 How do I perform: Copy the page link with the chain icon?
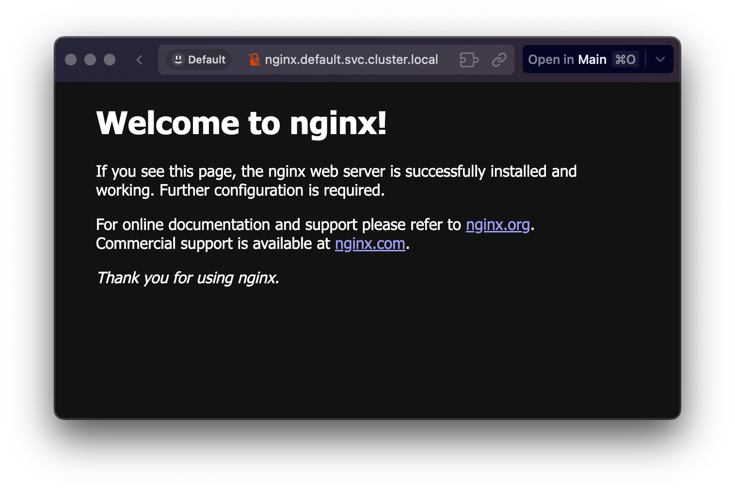tap(499, 60)
